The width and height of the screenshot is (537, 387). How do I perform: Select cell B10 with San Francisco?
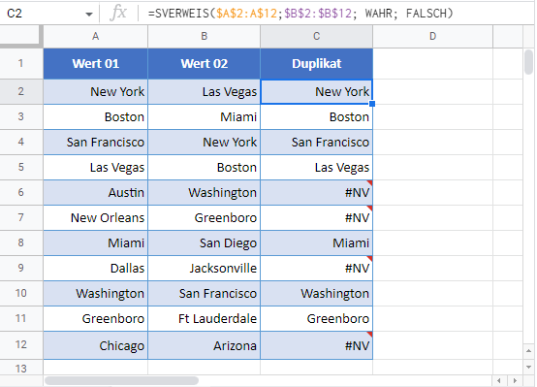coord(205,294)
